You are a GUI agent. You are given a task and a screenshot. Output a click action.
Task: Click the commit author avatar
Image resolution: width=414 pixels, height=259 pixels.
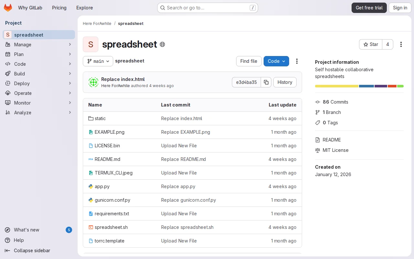click(x=93, y=82)
